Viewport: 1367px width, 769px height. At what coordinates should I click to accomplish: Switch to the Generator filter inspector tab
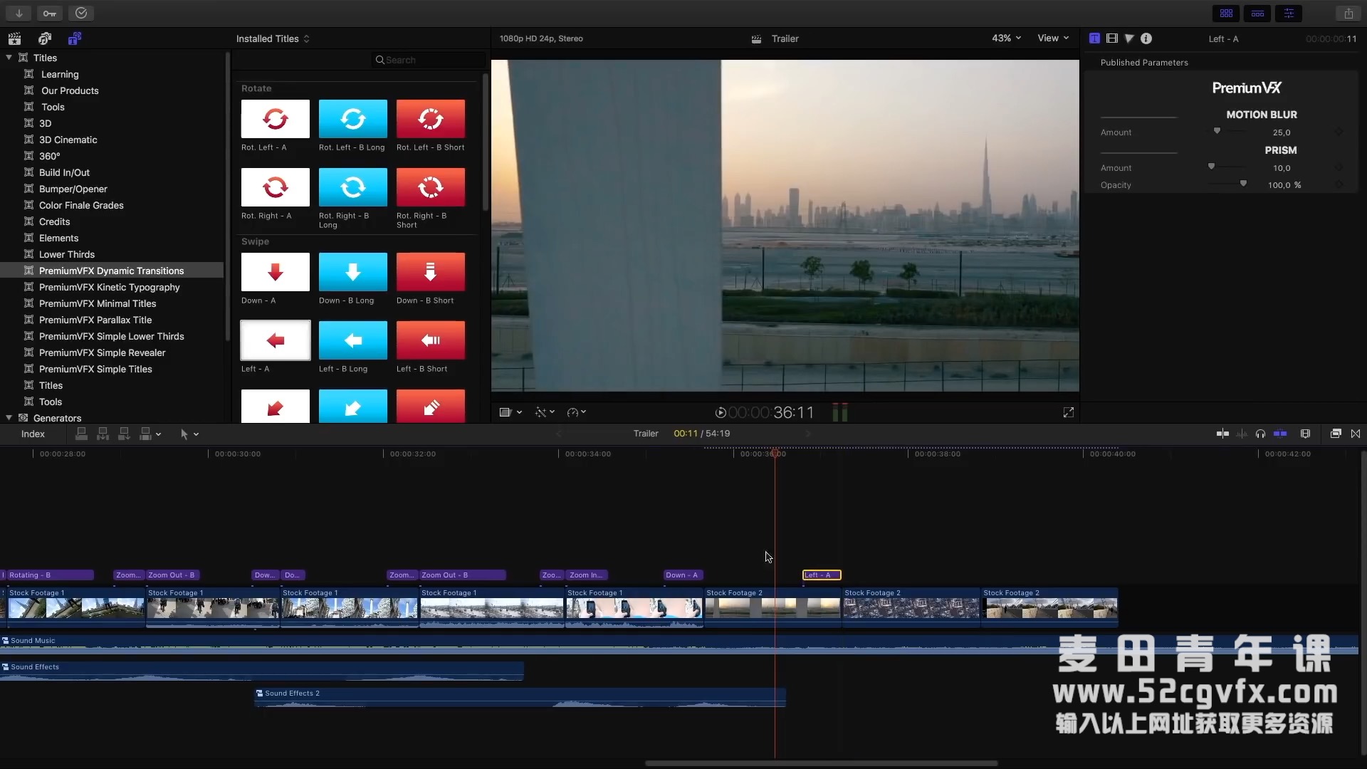click(1128, 38)
